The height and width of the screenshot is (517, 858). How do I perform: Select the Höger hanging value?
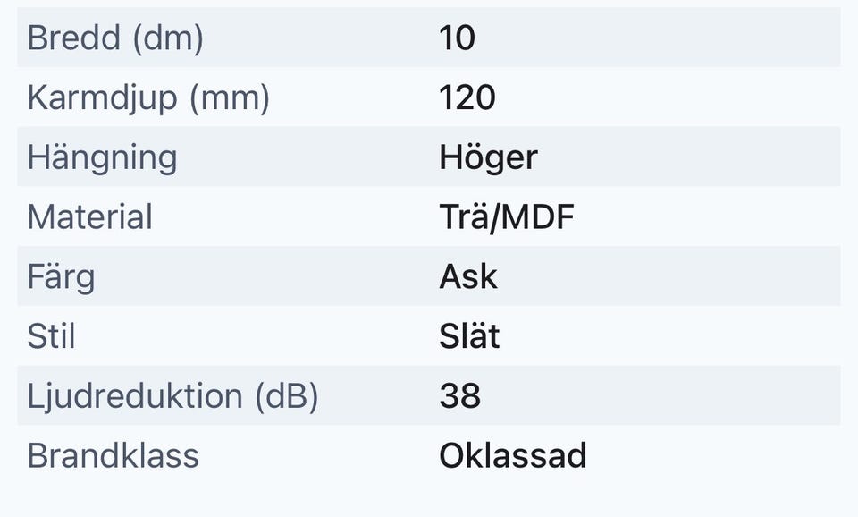pyautogui.click(x=488, y=157)
